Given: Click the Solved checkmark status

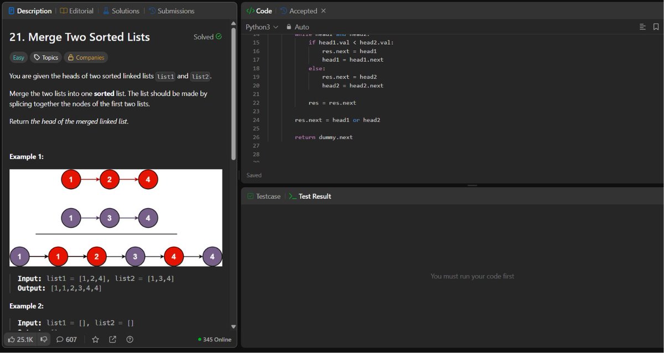Looking at the screenshot, I should [207, 37].
